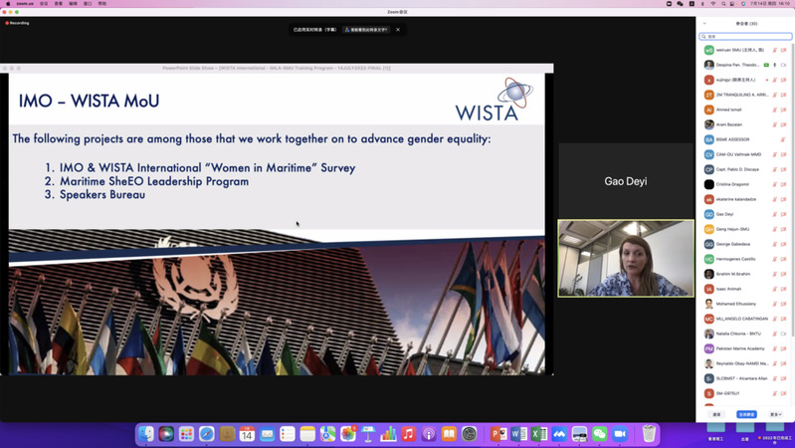
Task: Open Wi-Fi status in menu bar
Action: pos(712,4)
